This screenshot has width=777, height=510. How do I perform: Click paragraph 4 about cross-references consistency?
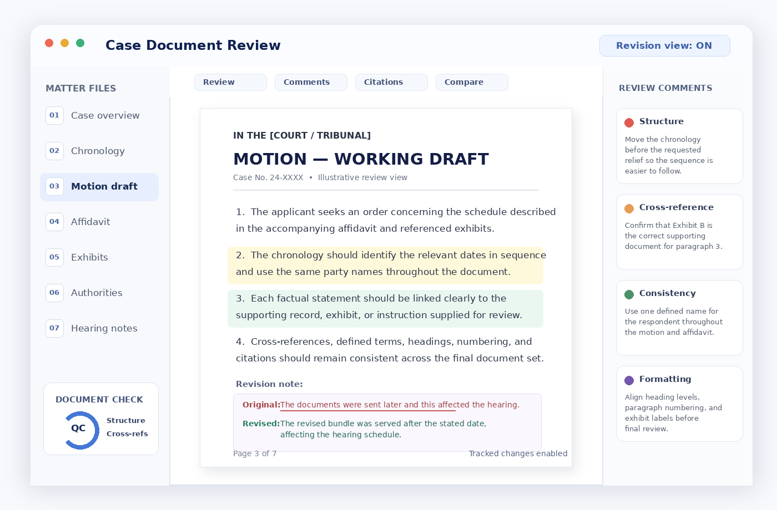click(x=390, y=350)
